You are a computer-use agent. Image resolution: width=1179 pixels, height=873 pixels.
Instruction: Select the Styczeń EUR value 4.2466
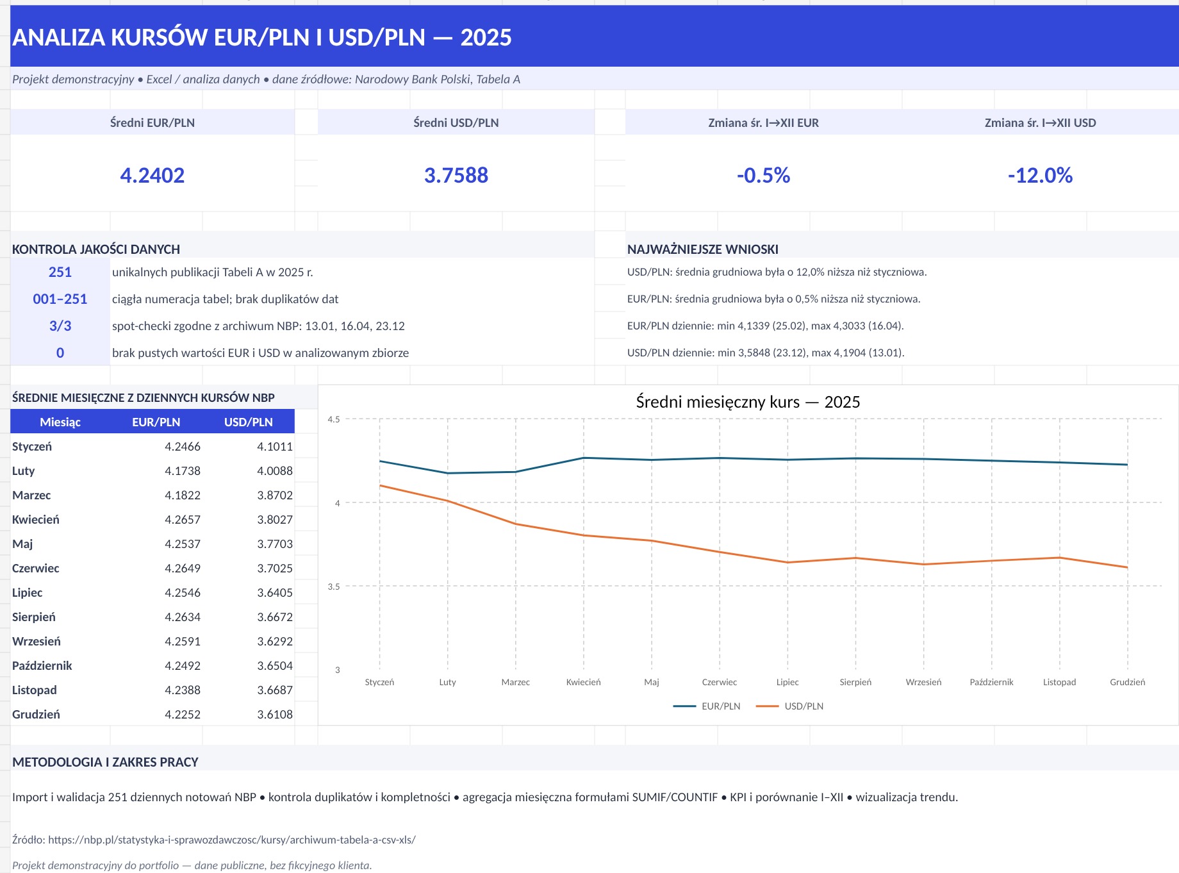click(x=183, y=447)
